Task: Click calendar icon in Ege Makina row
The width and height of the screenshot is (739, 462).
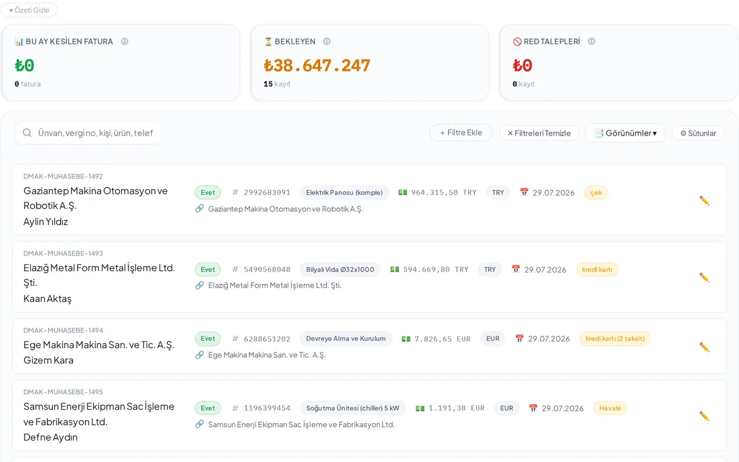Action: pos(519,339)
